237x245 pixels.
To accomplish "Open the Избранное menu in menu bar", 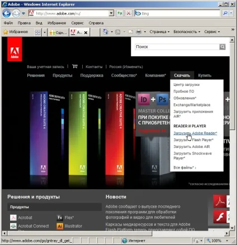I will (56, 23).
